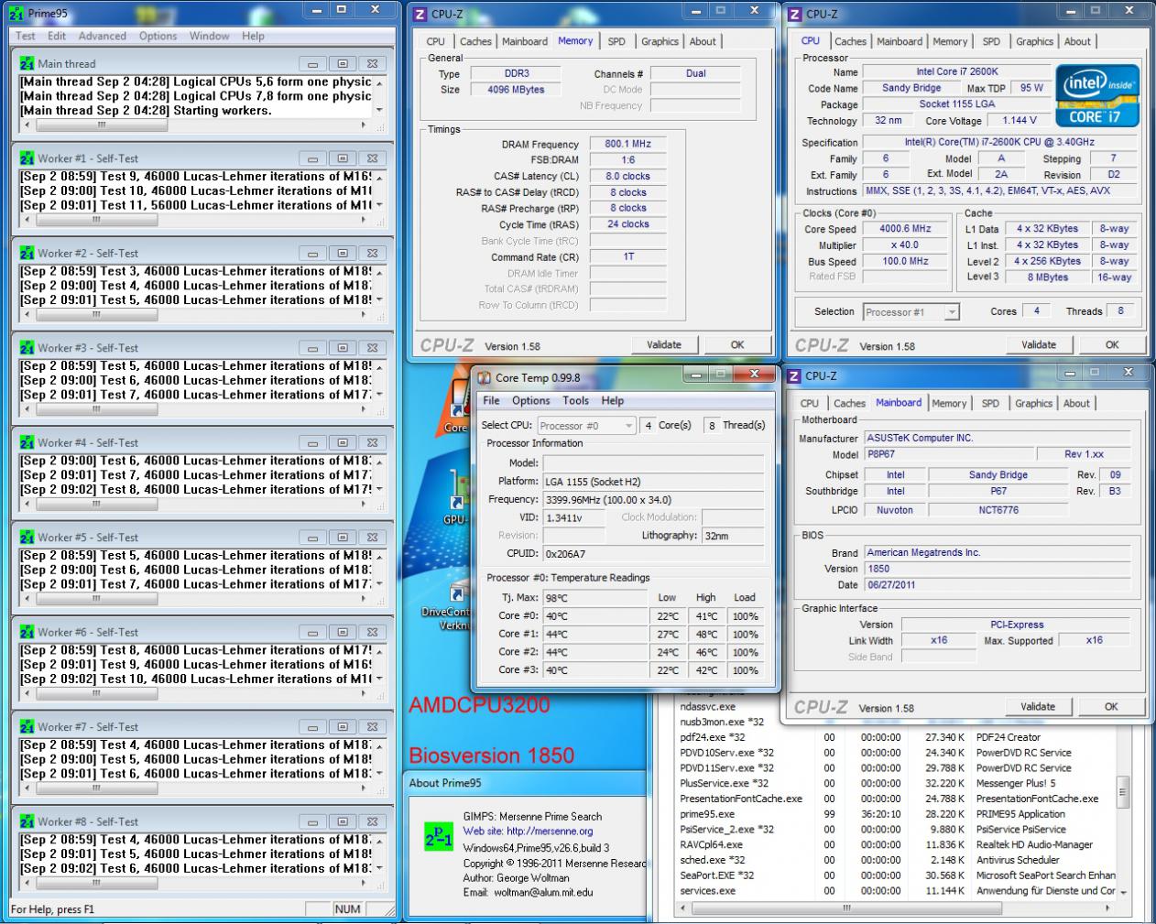This screenshot has height=924, width=1156.
Task: Click vertical scrollbar thumb of the process list
Action: (1123, 792)
